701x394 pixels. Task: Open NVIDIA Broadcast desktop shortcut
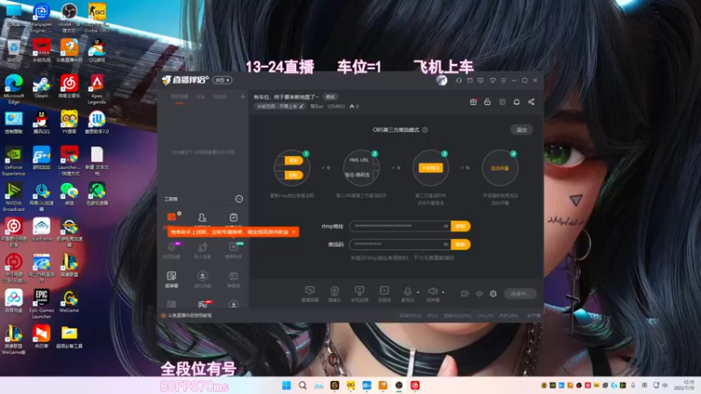tap(14, 197)
